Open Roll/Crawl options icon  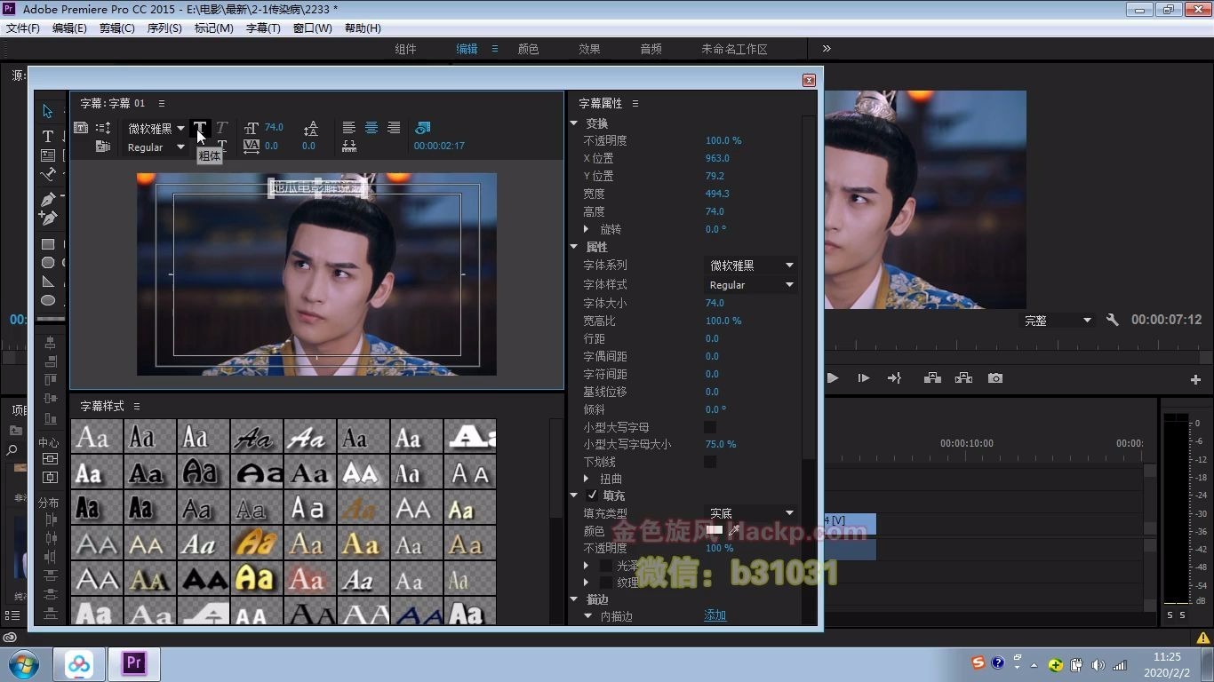pos(103,128)
